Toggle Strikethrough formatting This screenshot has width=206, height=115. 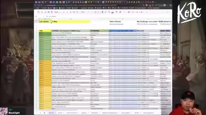[x=109, y=12]
